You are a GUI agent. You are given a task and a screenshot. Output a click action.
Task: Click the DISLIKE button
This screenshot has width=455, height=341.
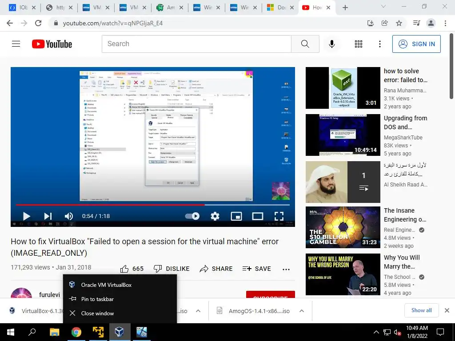(171, 269)
